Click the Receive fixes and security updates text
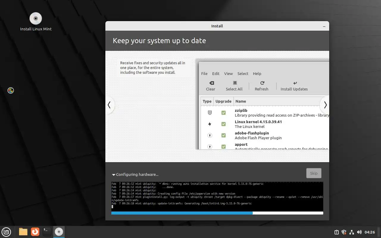The image size is (381, 238). (153, 68)
